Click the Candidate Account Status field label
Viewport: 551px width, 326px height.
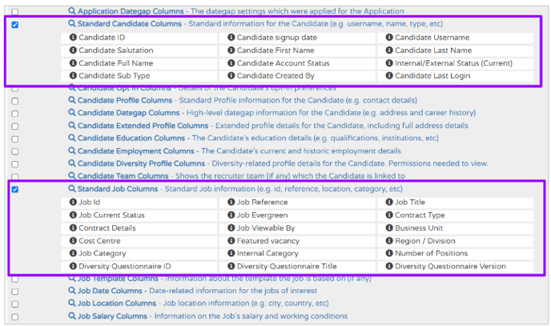tap(284, 63)
